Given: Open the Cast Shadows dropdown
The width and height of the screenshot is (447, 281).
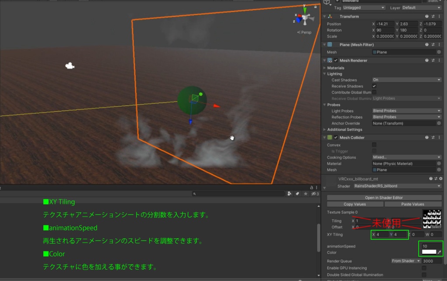Looking at the screenshot, I should click(x=406, y=80).
